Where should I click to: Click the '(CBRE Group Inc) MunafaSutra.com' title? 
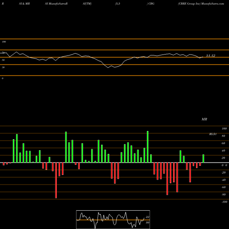click(201, 4)
